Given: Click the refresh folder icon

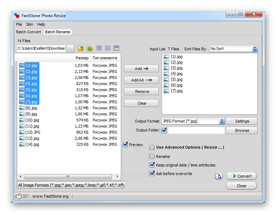Looking at the screenshot, I should pyautogui.click(x=90, y=48).
